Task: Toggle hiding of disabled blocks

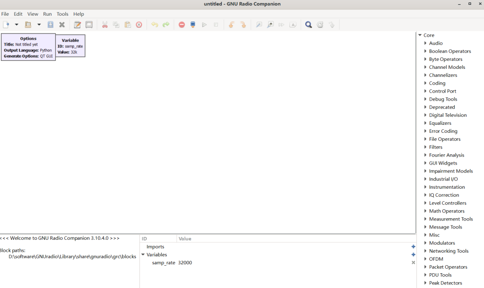Action: coord(293,25)
